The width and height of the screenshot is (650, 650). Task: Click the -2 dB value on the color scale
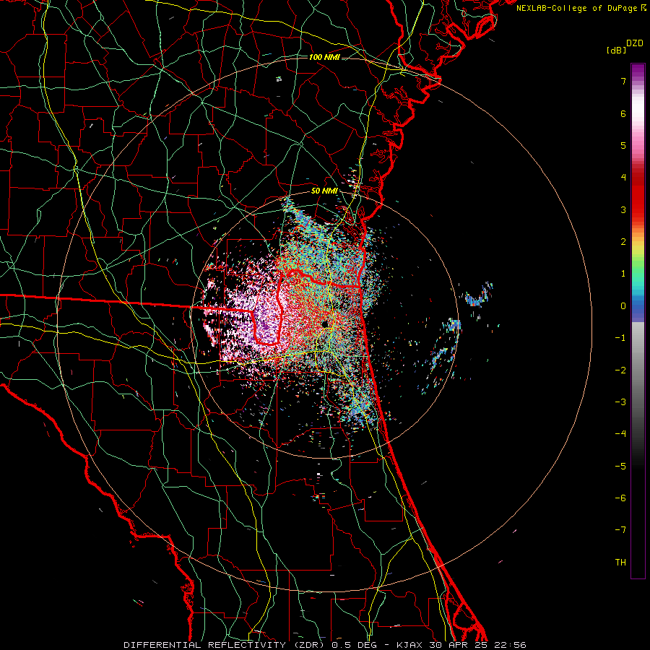click(x=620, y=370)
